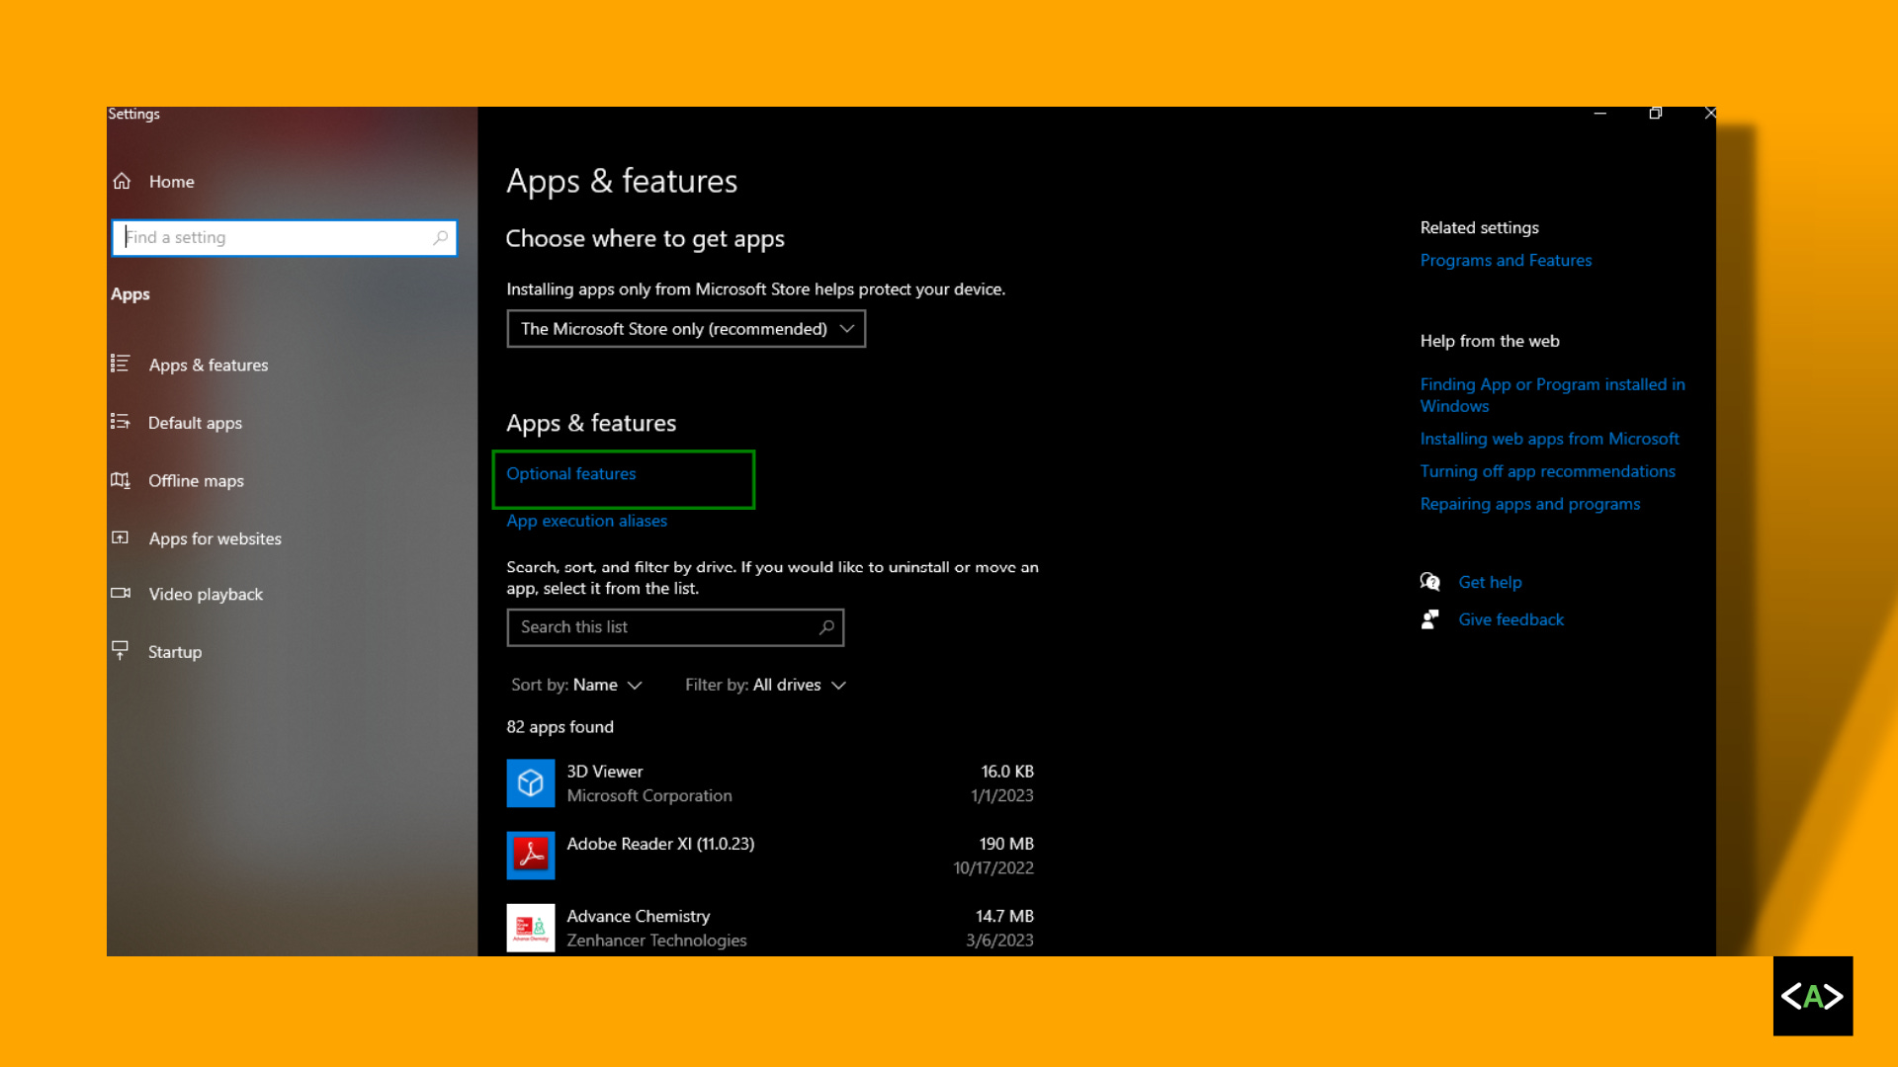Click the Home icon in sidebar

[x=122, y=181]
